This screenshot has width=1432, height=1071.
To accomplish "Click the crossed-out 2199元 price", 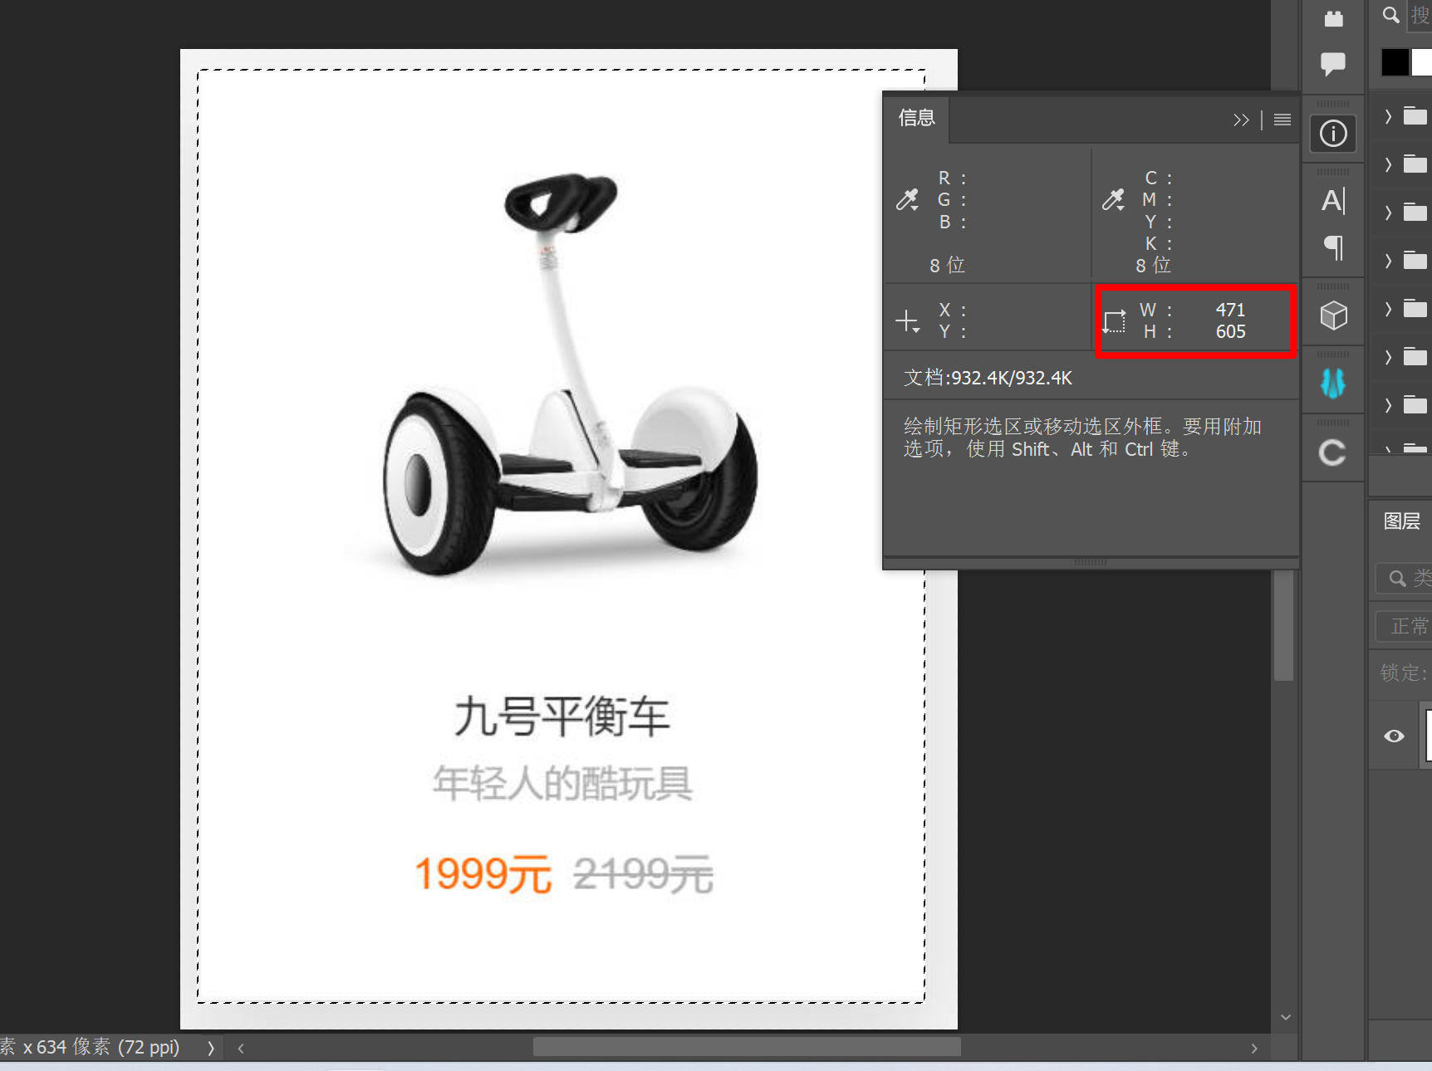I will pos(643,873).
